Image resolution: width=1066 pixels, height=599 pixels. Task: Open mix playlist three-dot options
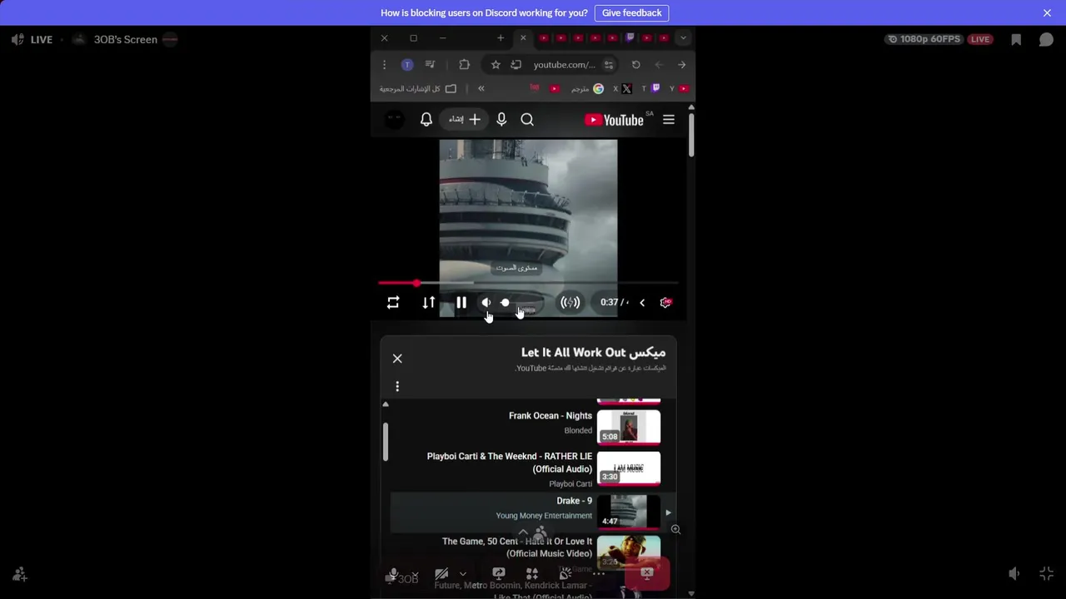coord(397,386)
